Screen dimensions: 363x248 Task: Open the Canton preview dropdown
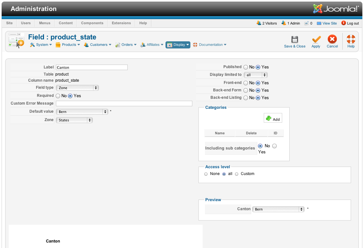278,209
